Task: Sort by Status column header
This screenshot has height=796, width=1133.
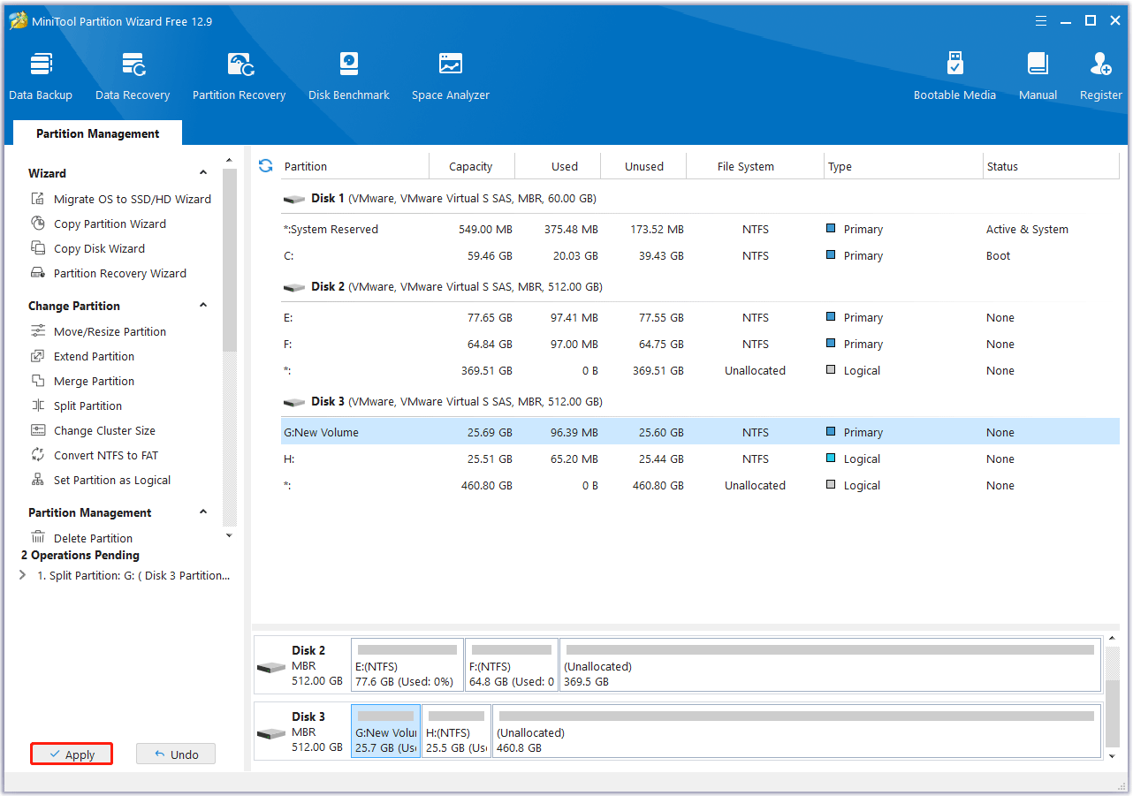Action: click(1051, 166)
